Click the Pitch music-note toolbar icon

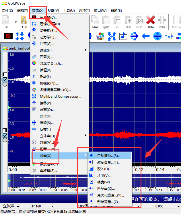pos(123,36)
